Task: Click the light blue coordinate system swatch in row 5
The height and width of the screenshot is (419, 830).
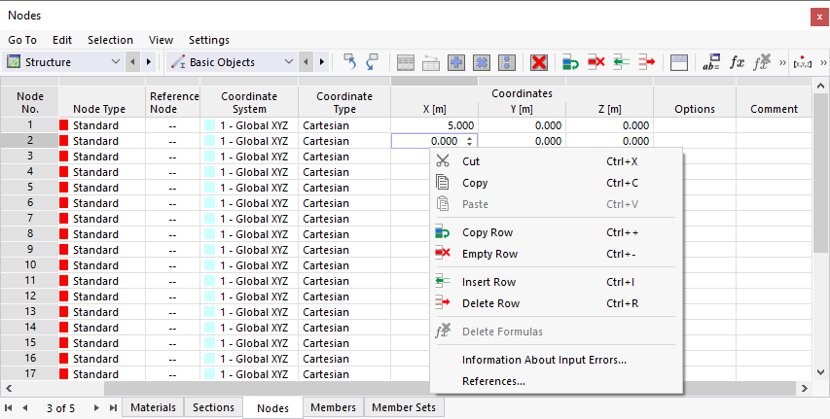Action: click(x=209, y=188)
